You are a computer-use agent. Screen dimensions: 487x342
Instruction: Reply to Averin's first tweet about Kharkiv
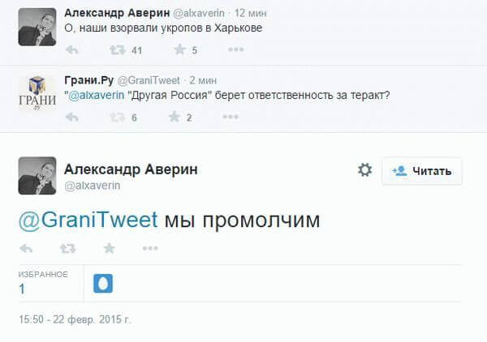coord(71,49)
